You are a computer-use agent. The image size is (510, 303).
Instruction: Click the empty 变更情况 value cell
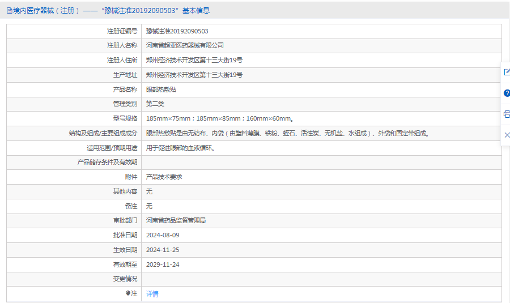click(x=321, y=279)
